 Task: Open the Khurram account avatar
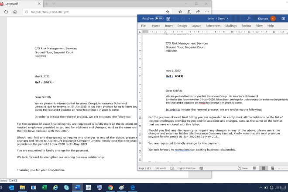[x=273, y=19]
